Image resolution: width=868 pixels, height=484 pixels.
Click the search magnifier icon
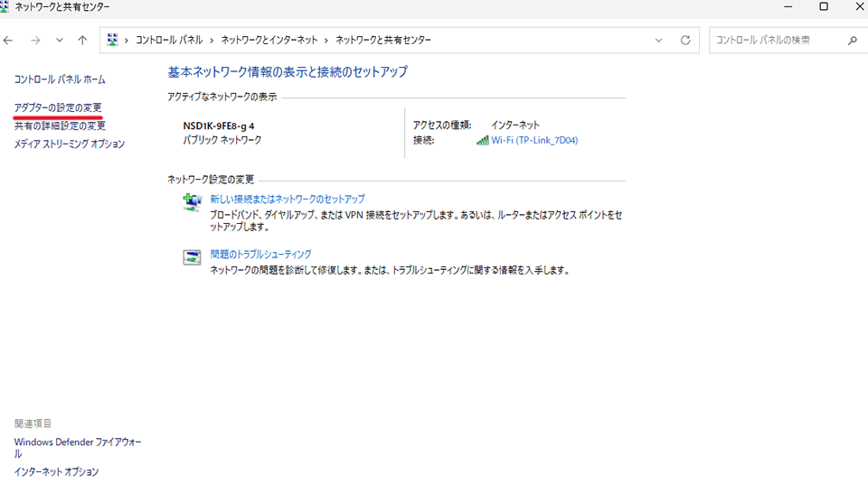(853, 41)
